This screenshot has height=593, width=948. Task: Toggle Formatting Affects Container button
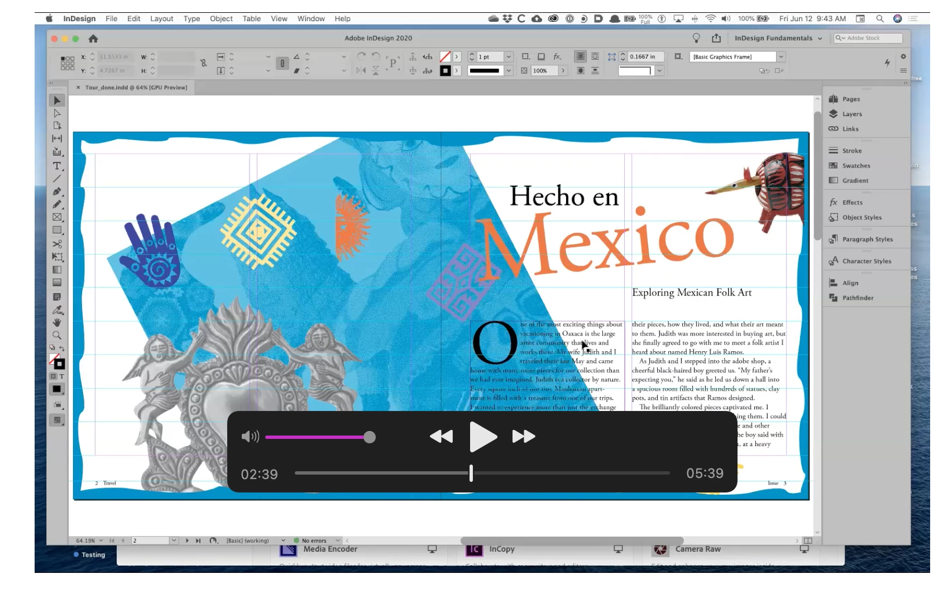click(54, 376)
